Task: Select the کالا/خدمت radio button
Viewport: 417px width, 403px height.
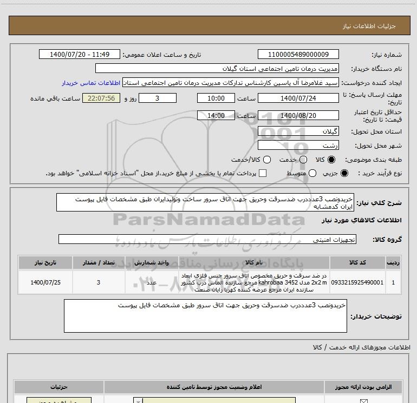Action: pos(267,160)
